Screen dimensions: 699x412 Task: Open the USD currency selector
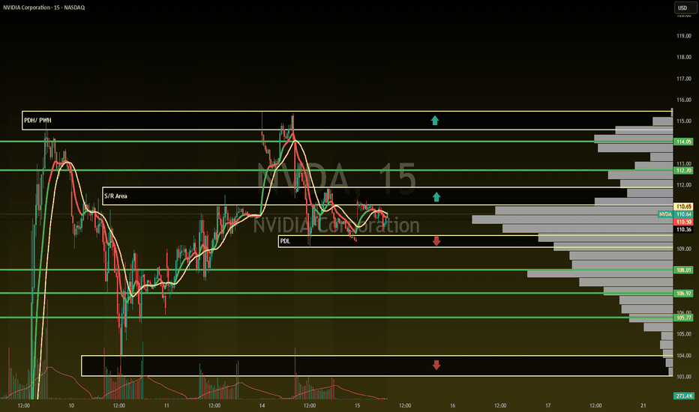685,7
